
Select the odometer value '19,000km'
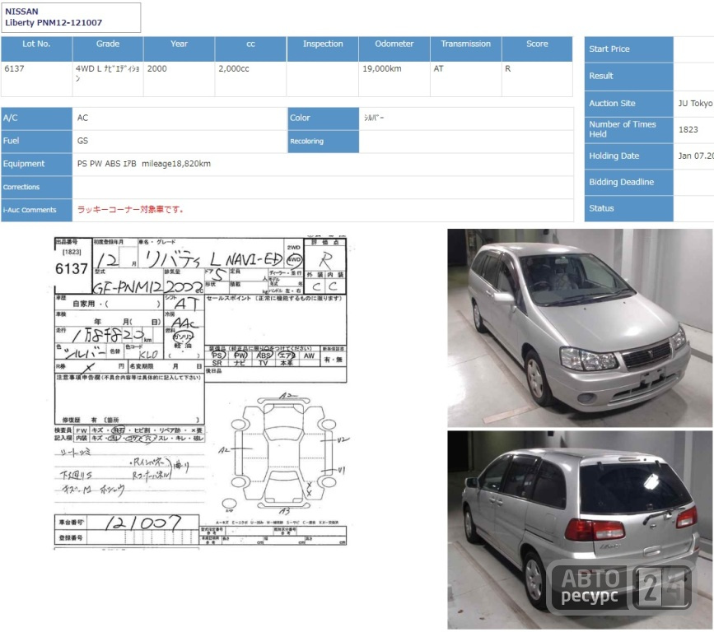pyautogui.click(x=382, y=68)
